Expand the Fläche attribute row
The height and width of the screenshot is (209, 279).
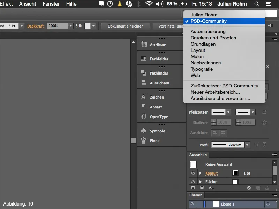click(x=201, y=181)
